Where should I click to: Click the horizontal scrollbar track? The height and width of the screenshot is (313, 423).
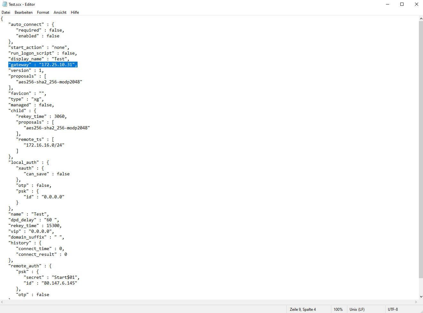point(208,302)
